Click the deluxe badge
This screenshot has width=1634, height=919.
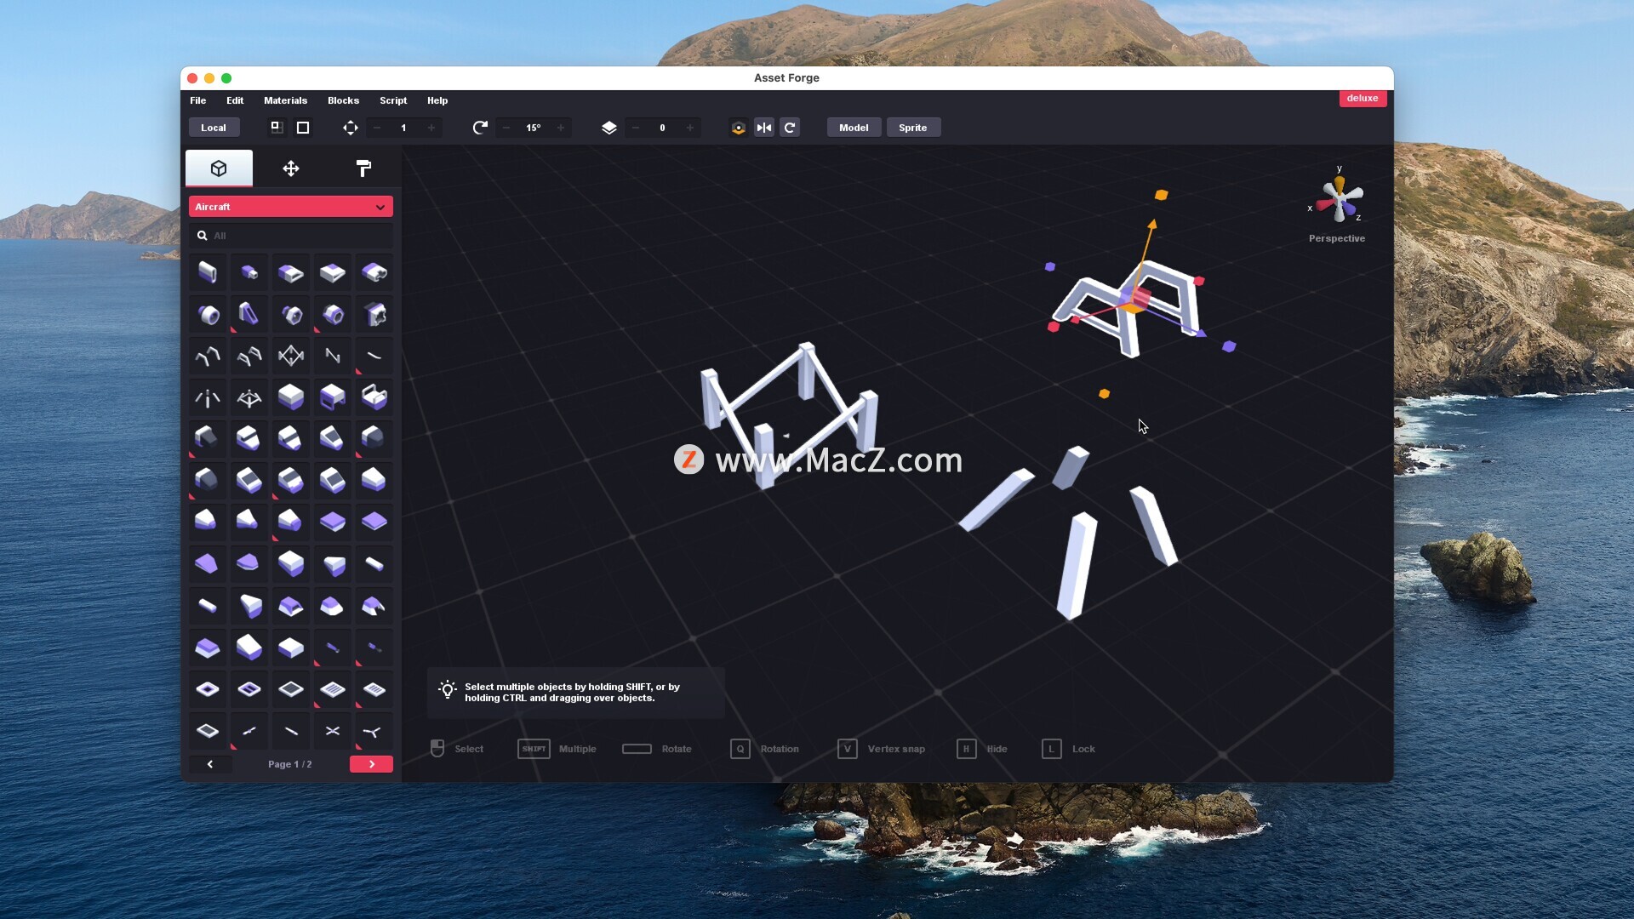pyautogui.click(x=1363, y=98)
